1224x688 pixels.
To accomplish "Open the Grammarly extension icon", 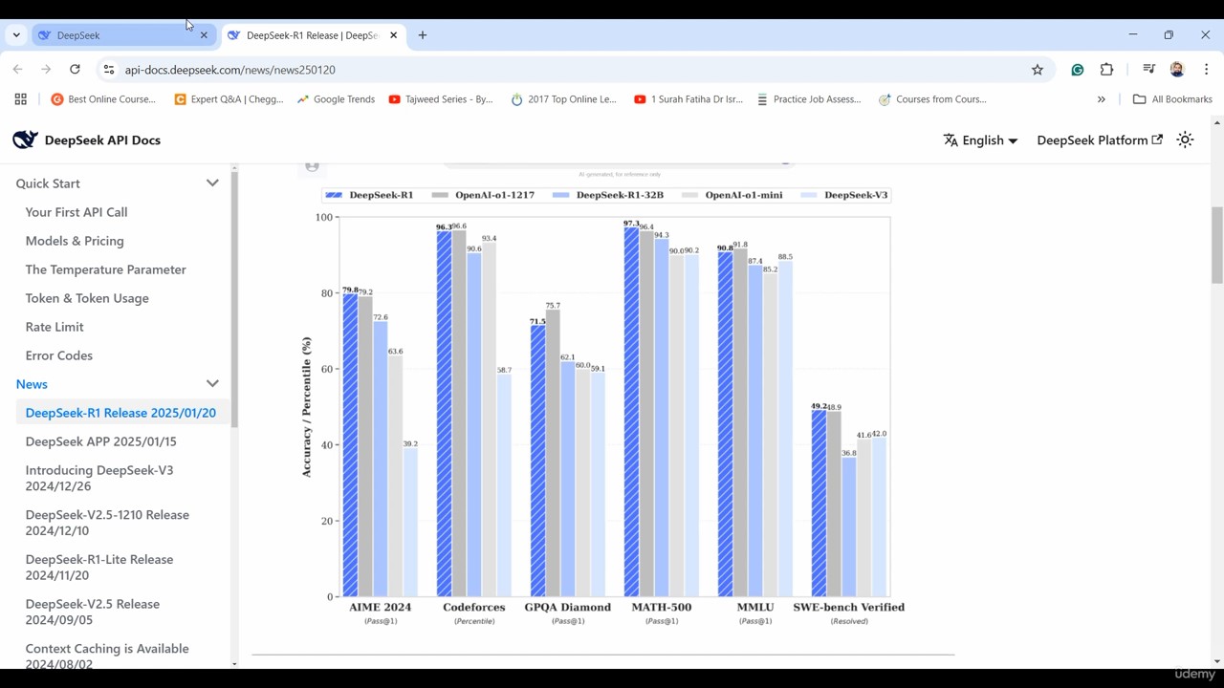I will [1078, 70].
